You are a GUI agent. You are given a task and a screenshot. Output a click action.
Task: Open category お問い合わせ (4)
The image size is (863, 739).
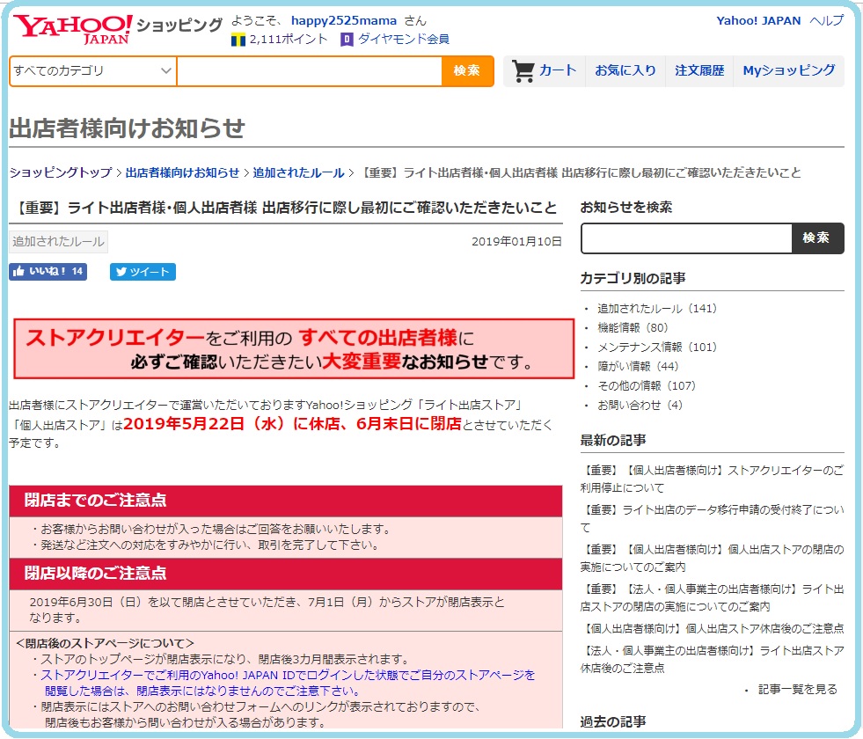click(x=640, y=405)
